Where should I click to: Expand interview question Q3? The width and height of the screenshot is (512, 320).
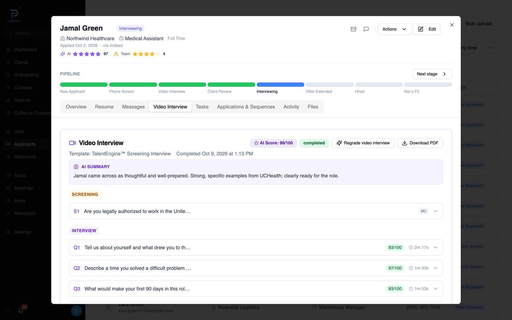(256, 289)
